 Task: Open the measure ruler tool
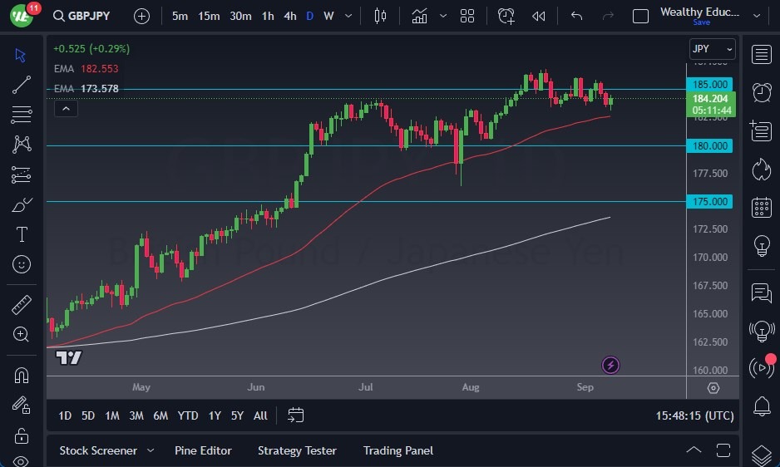(22, 305)
